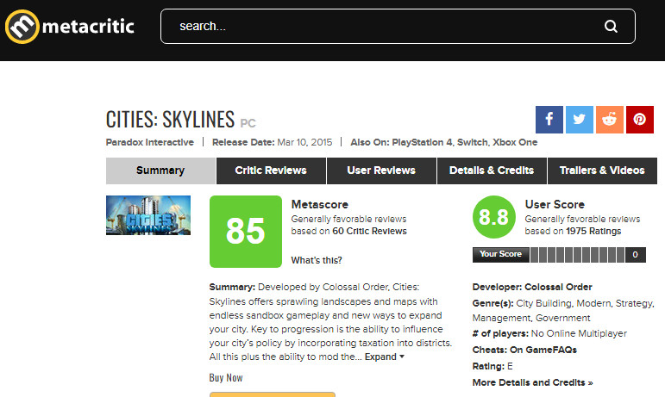
Task: Click the Metascore heading text
Action: [x=320, y=204]
